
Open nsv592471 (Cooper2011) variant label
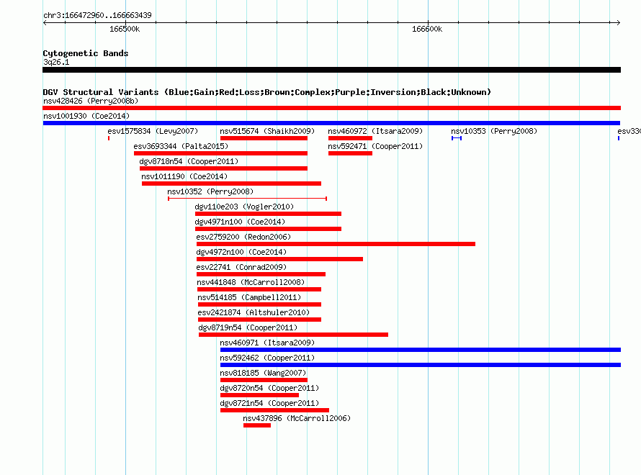tap(375, 146)
